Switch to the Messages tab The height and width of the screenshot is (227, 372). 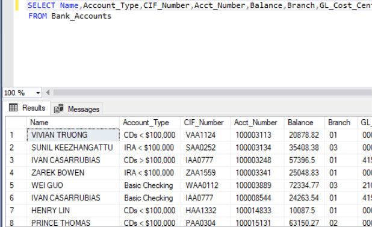click(x=76, y=109)
